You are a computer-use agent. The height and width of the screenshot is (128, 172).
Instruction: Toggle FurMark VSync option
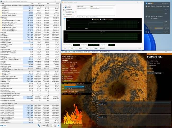[x=148, y=68]
